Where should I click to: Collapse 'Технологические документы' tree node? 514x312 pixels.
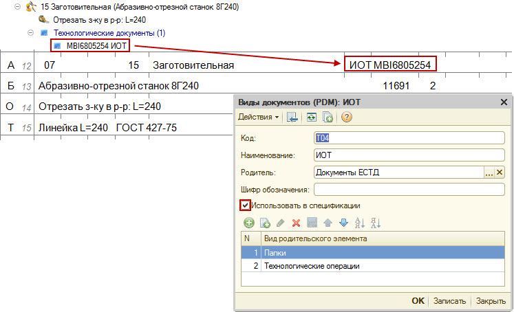[30, 33]
